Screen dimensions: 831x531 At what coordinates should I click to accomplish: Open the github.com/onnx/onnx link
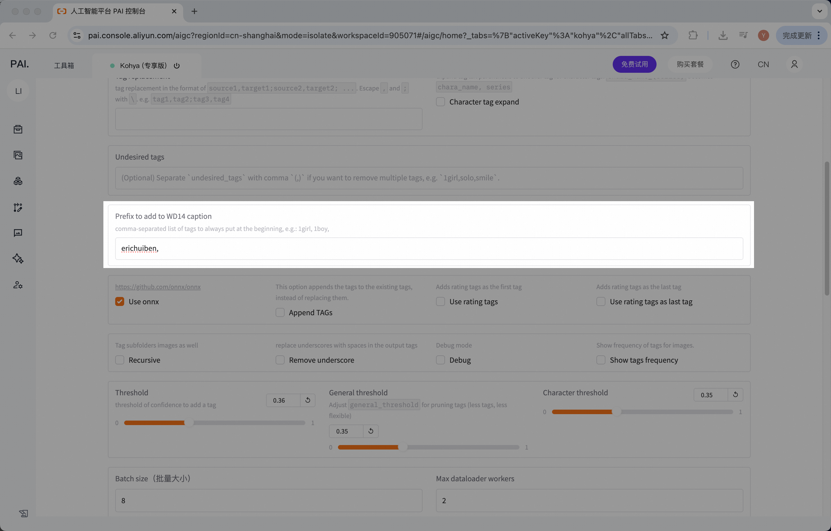pyautogui.click(x=158, y=287)
